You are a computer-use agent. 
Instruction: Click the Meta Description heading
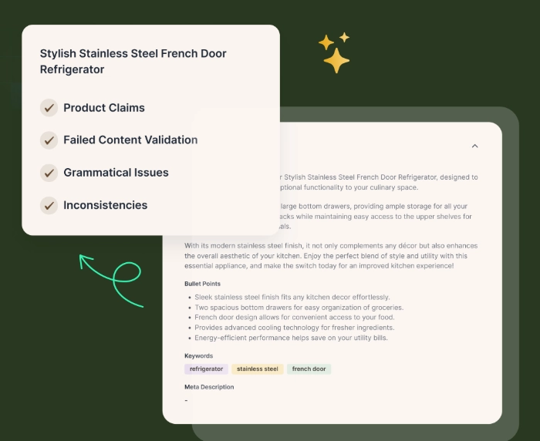pos(209,387)
